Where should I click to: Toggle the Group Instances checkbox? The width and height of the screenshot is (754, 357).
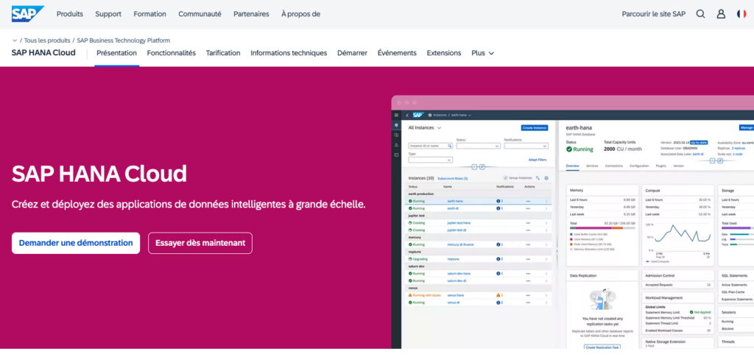coord(504,178)
